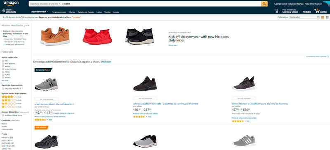Screen dimensions: 330x150
Task: Click the orange search magnifier button
Action: tap(264, 4)
